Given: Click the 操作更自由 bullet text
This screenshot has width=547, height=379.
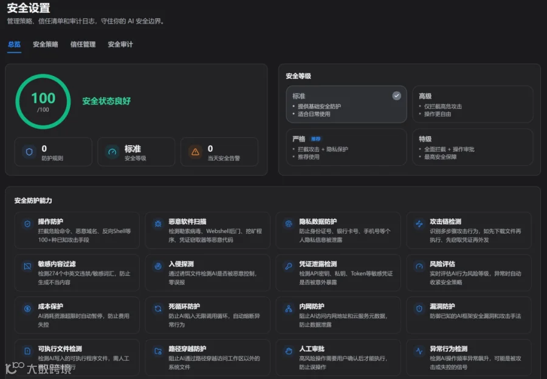Looking at the screenshot, I should pos(438,114).
